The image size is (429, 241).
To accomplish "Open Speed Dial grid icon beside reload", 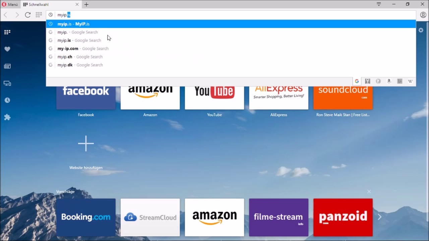I will coord(39,15).
